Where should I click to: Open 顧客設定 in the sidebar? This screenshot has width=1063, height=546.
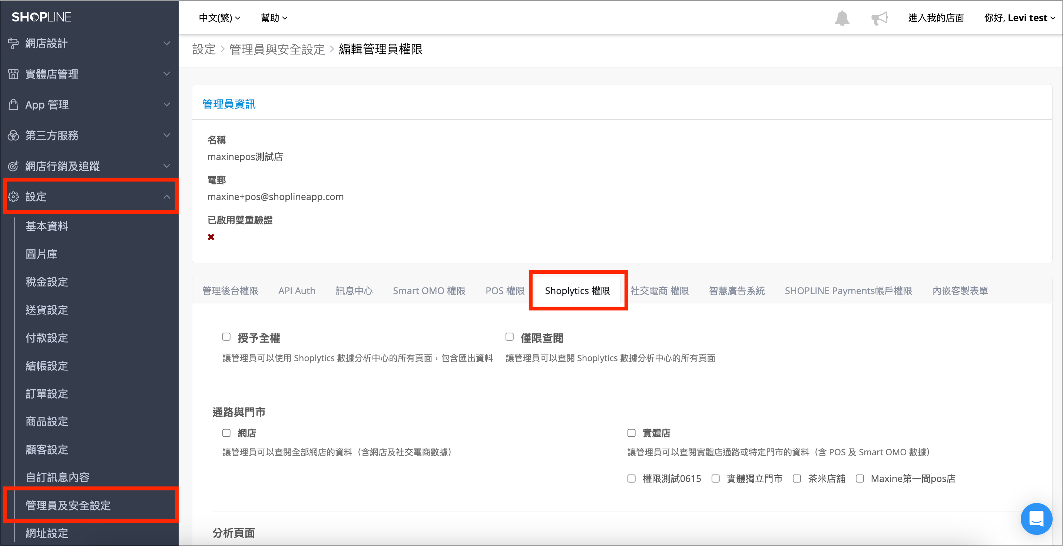pyautogui.click(x=47, y=449)
